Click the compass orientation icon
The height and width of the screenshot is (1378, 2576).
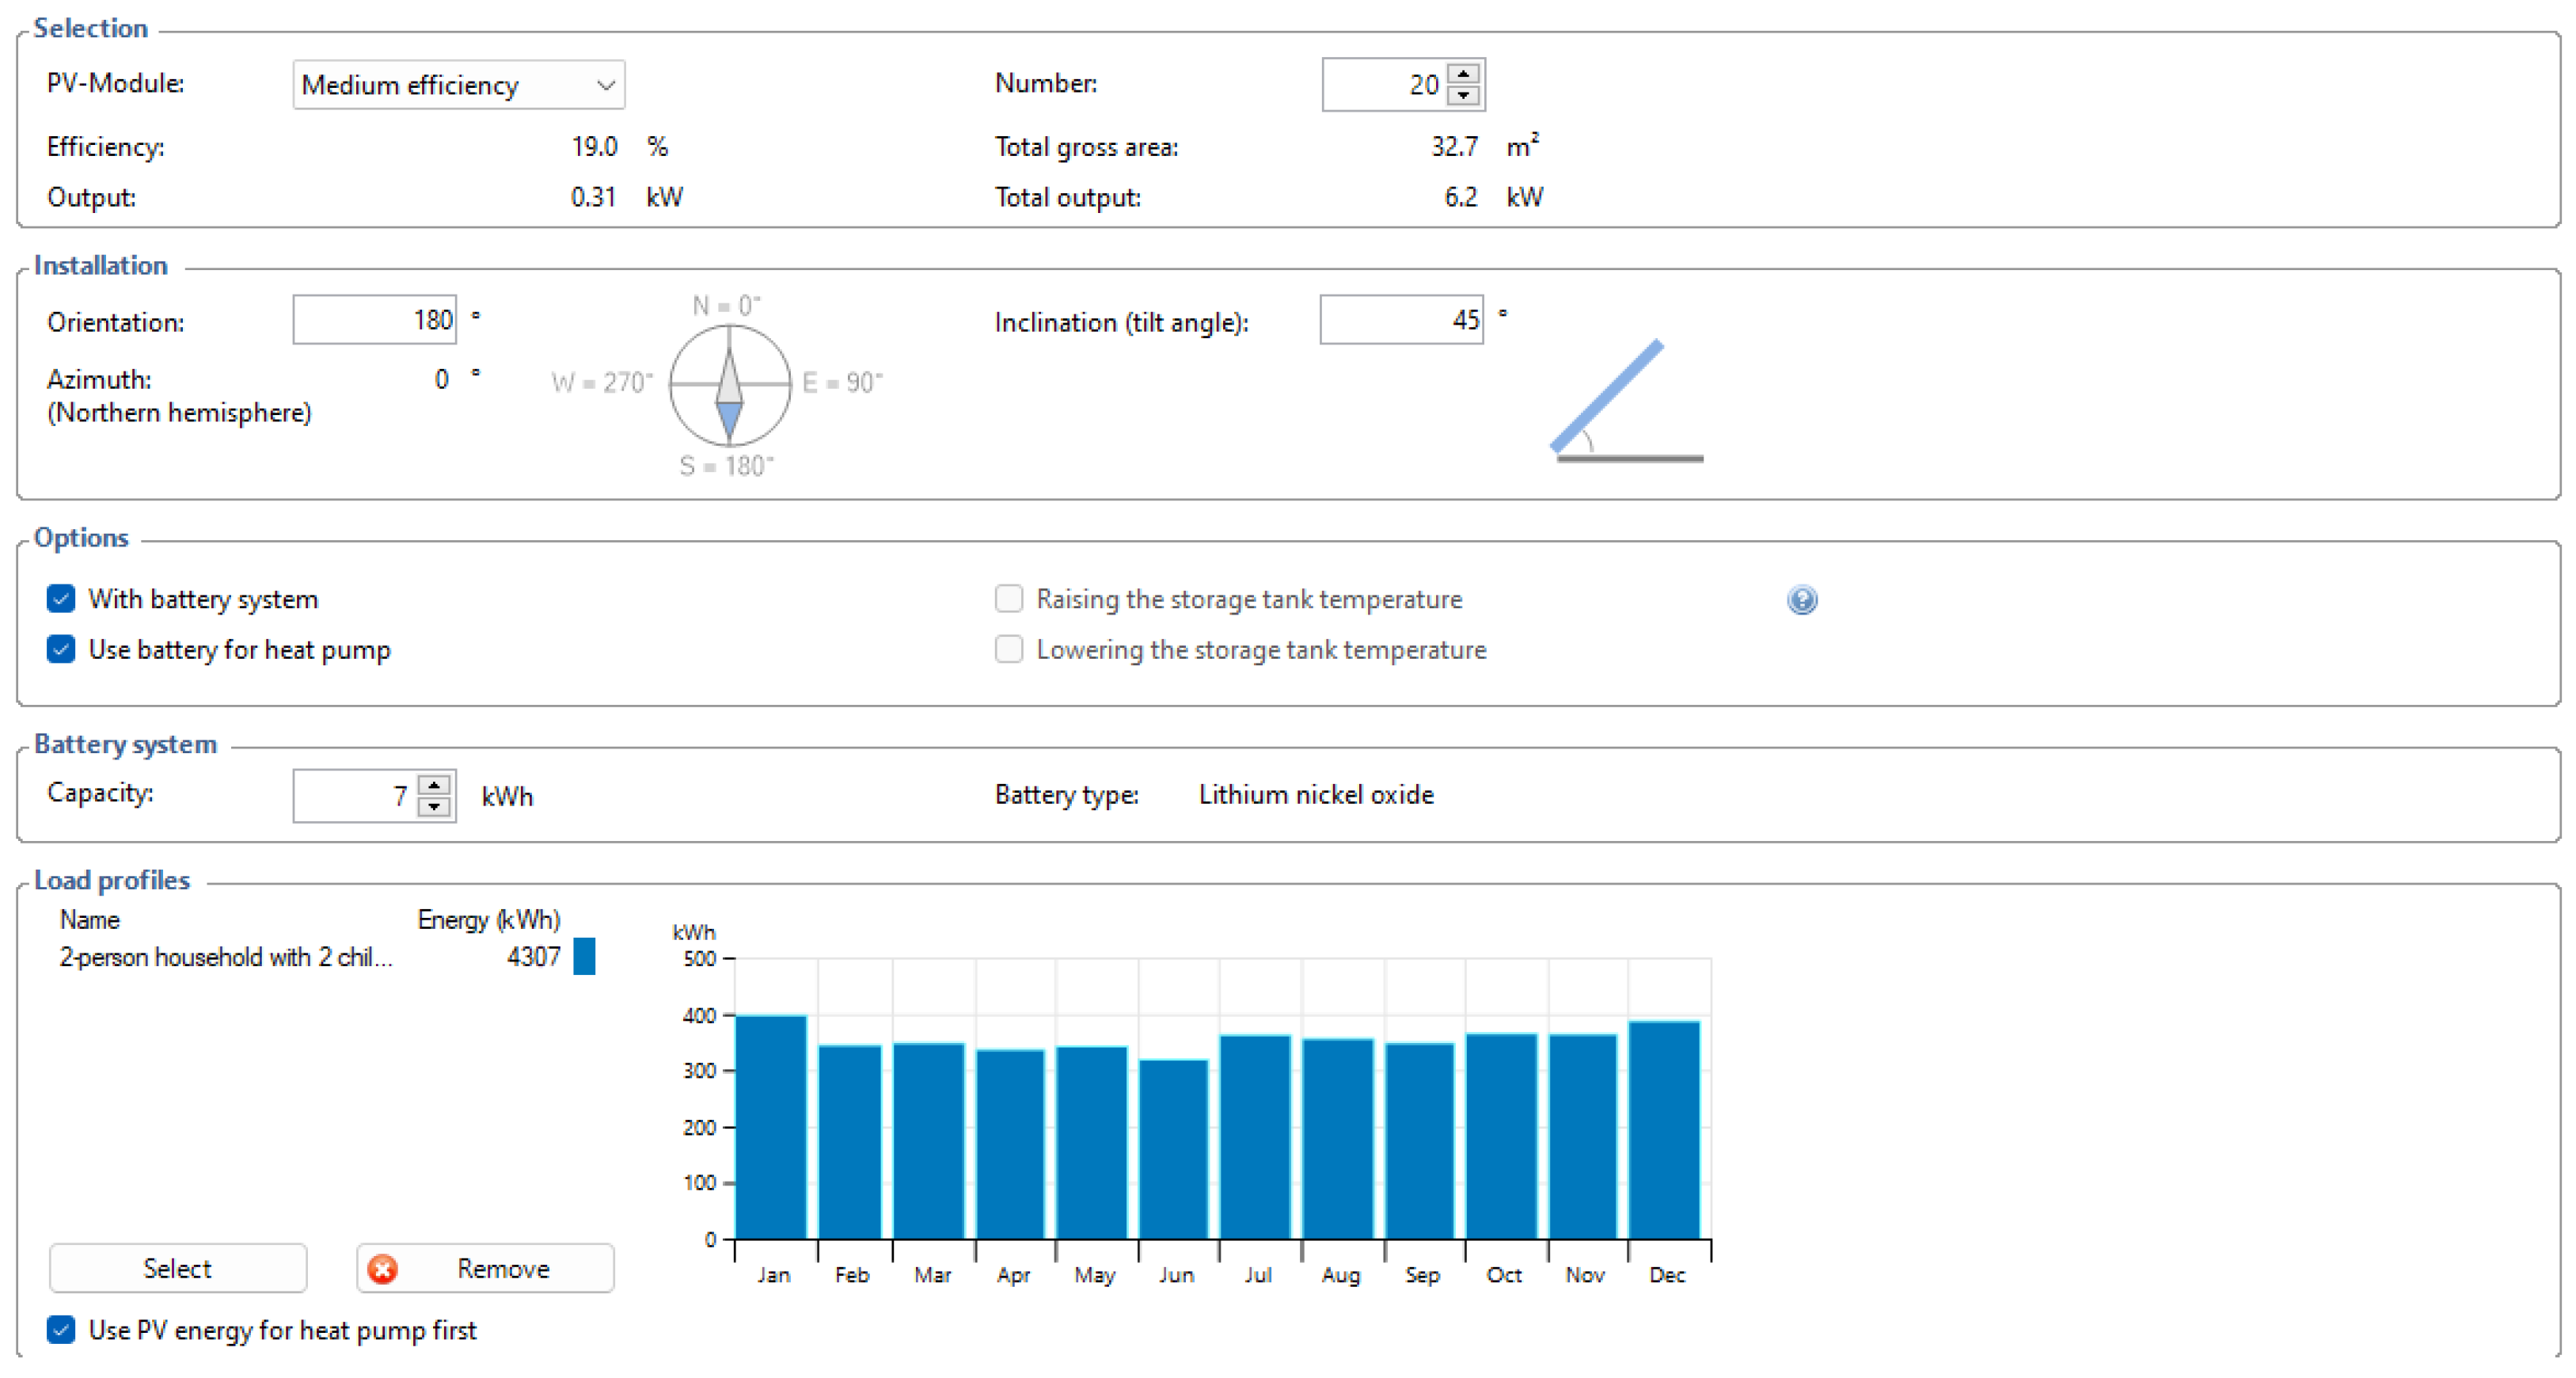coord(729,384)
